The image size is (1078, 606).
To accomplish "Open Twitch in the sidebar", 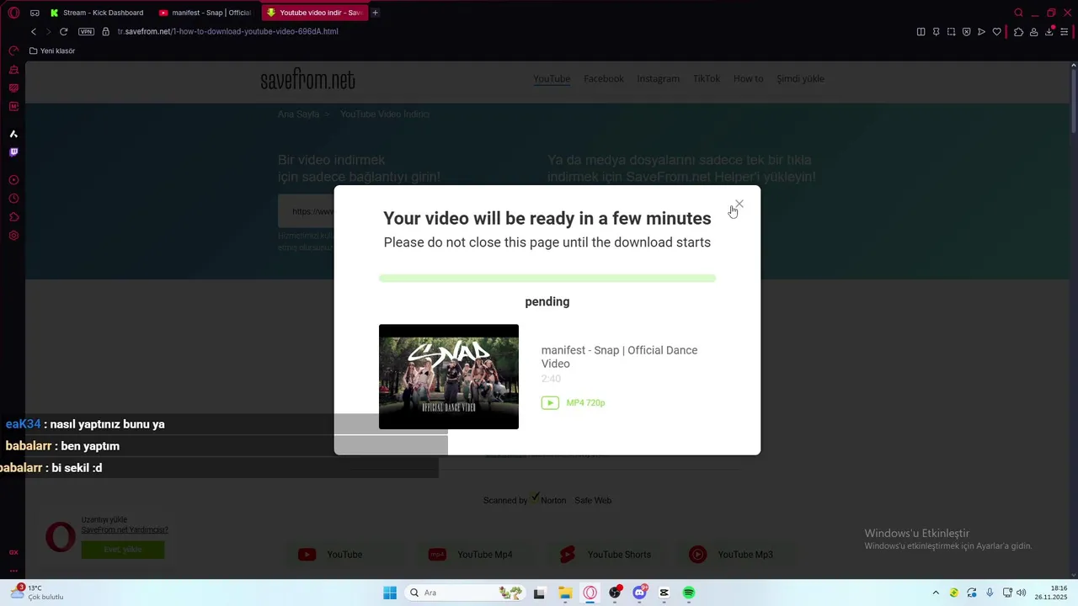I will [x=13, y=152].
